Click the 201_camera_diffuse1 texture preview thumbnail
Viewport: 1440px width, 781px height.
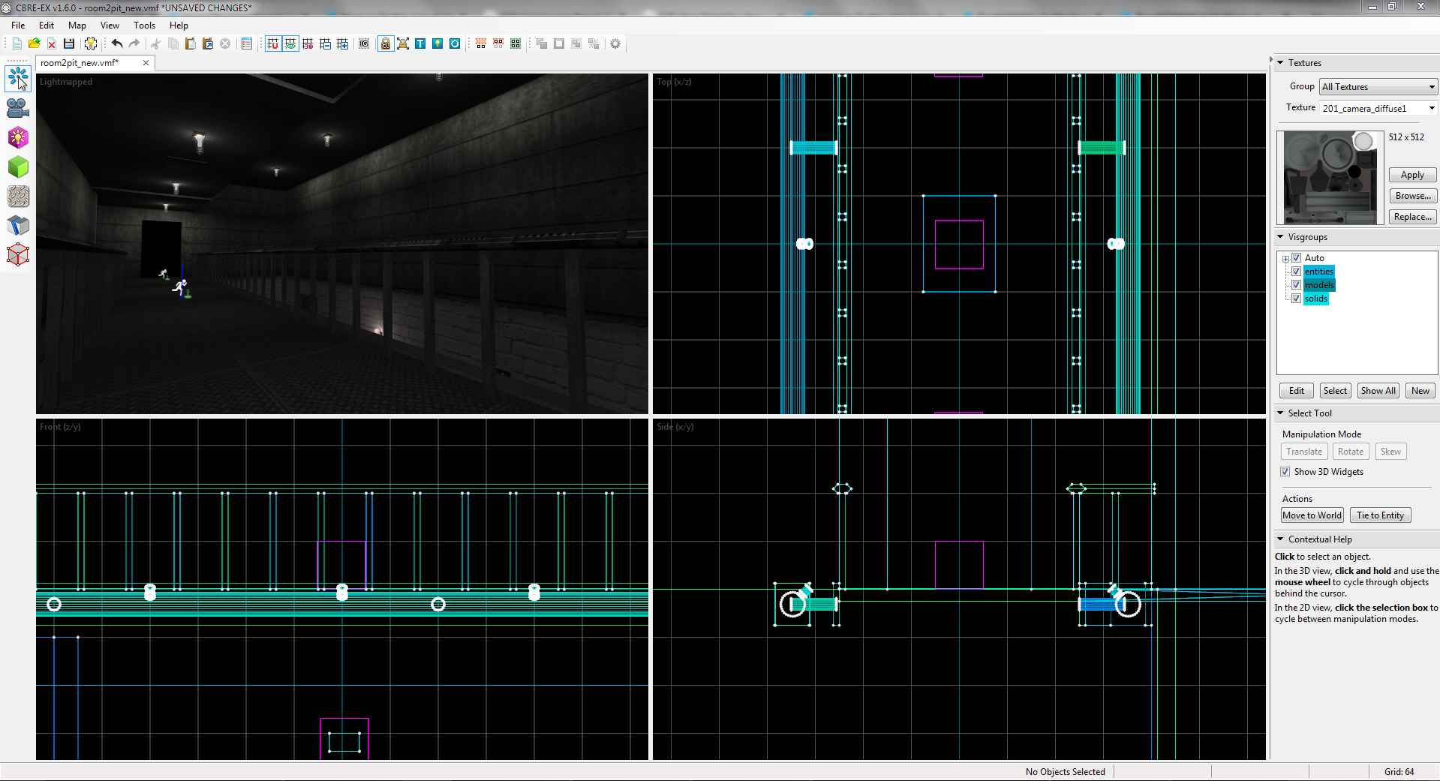pos(1330,178)
